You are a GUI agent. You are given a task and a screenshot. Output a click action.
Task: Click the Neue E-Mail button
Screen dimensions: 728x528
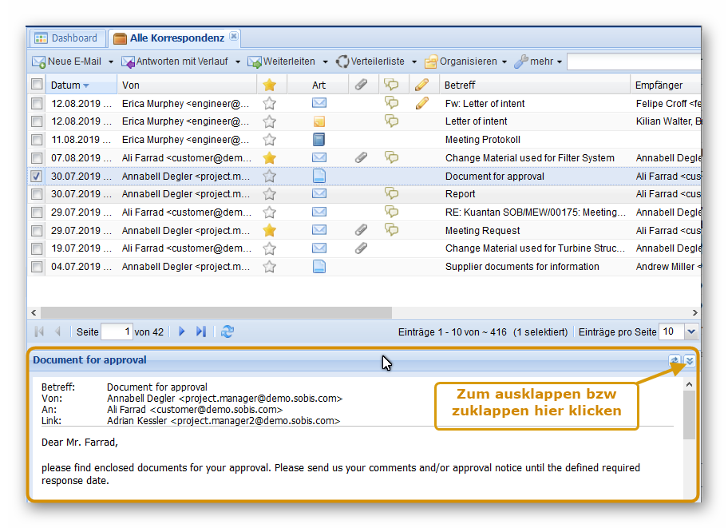click(67, 62)
